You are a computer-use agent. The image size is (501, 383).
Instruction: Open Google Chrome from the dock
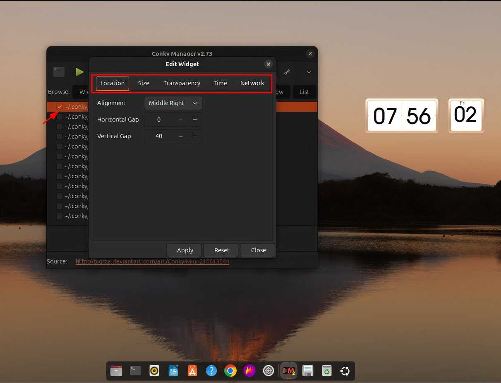pyautogui.click(x=230, y=371)
